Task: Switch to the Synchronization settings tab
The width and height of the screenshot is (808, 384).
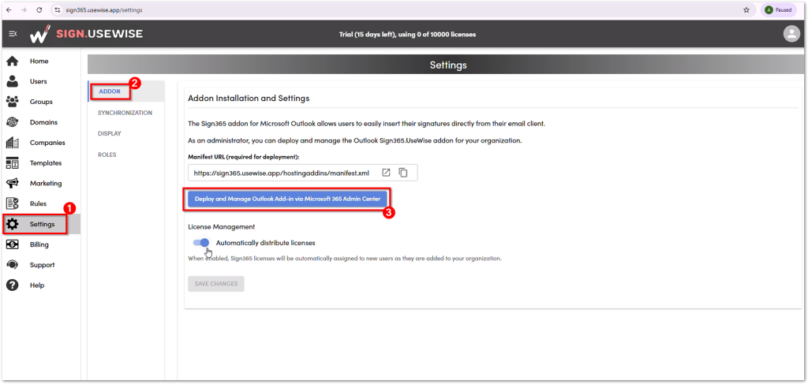Action: (125, 113)
